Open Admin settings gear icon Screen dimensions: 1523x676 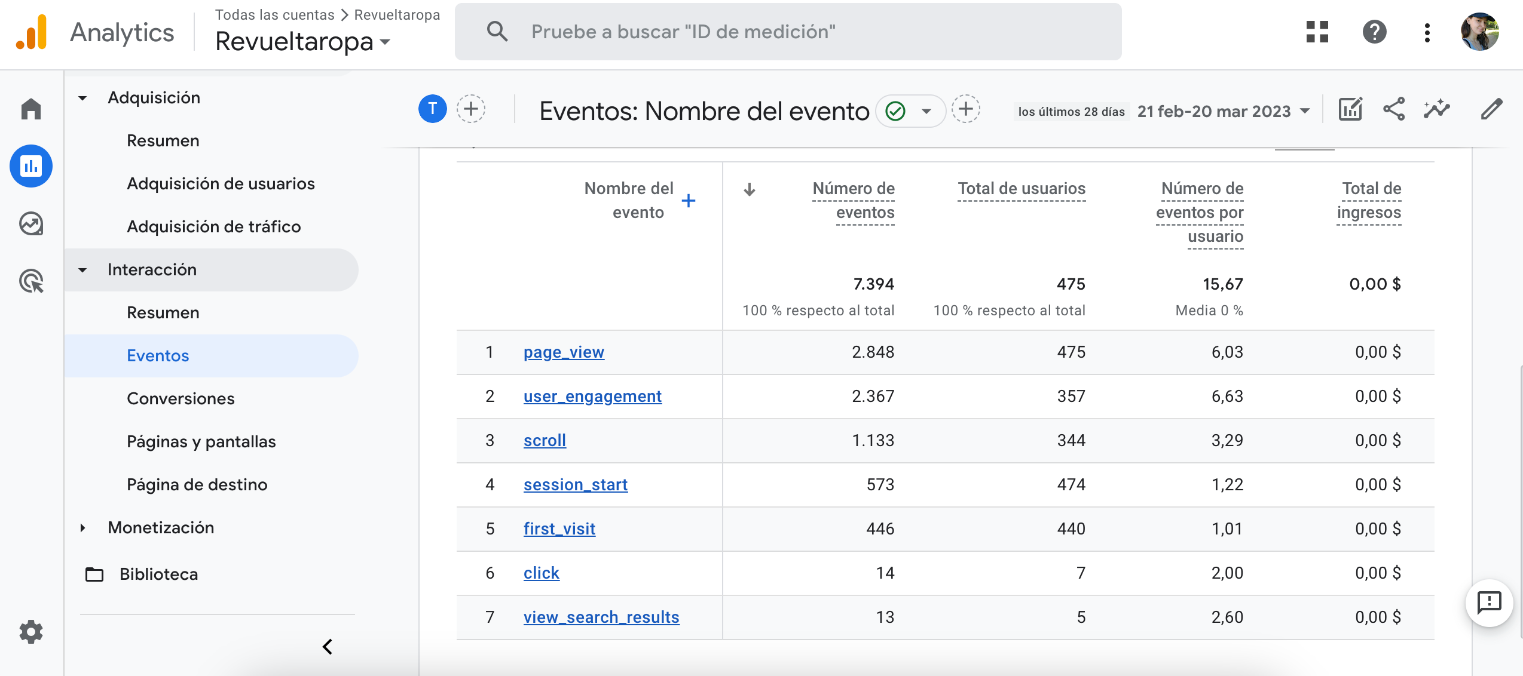coord(31,631)
